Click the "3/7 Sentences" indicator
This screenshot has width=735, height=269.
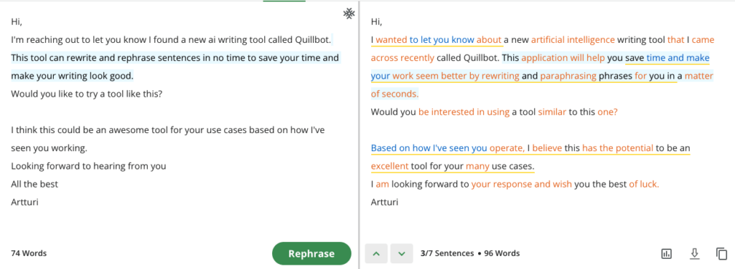(x=447, y=253)
